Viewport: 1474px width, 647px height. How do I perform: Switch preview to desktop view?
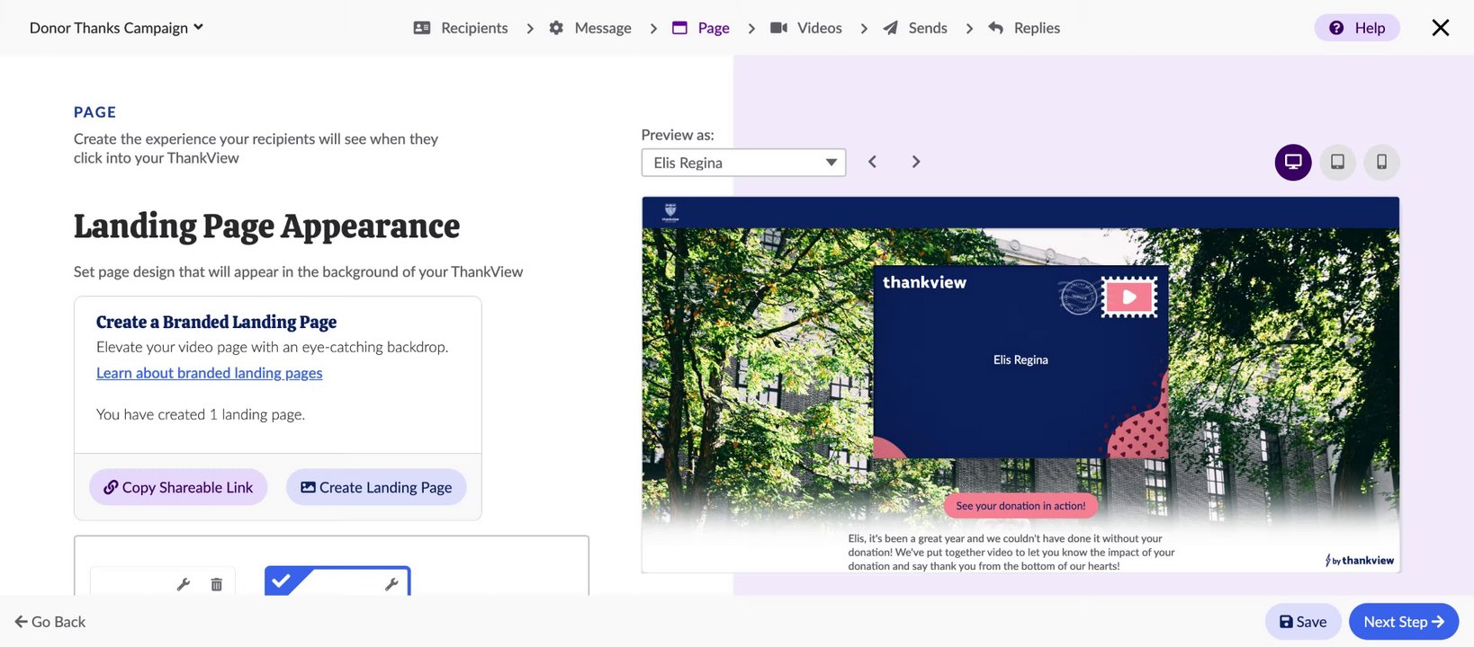[1293, 162]
